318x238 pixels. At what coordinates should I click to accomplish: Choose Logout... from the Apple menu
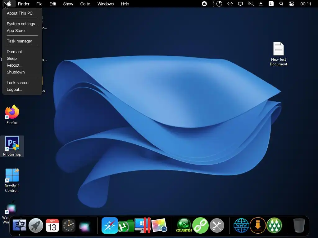[x=14, y=90]
